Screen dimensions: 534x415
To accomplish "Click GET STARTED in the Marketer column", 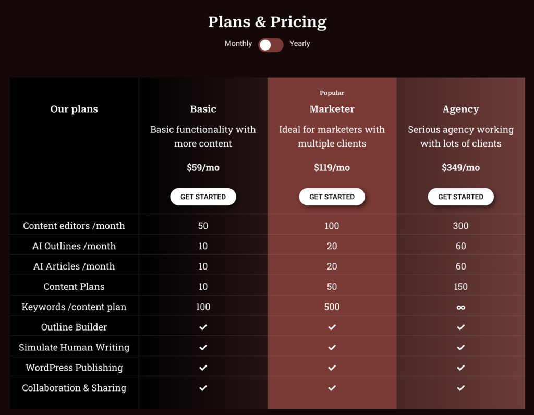I will 332,197.
